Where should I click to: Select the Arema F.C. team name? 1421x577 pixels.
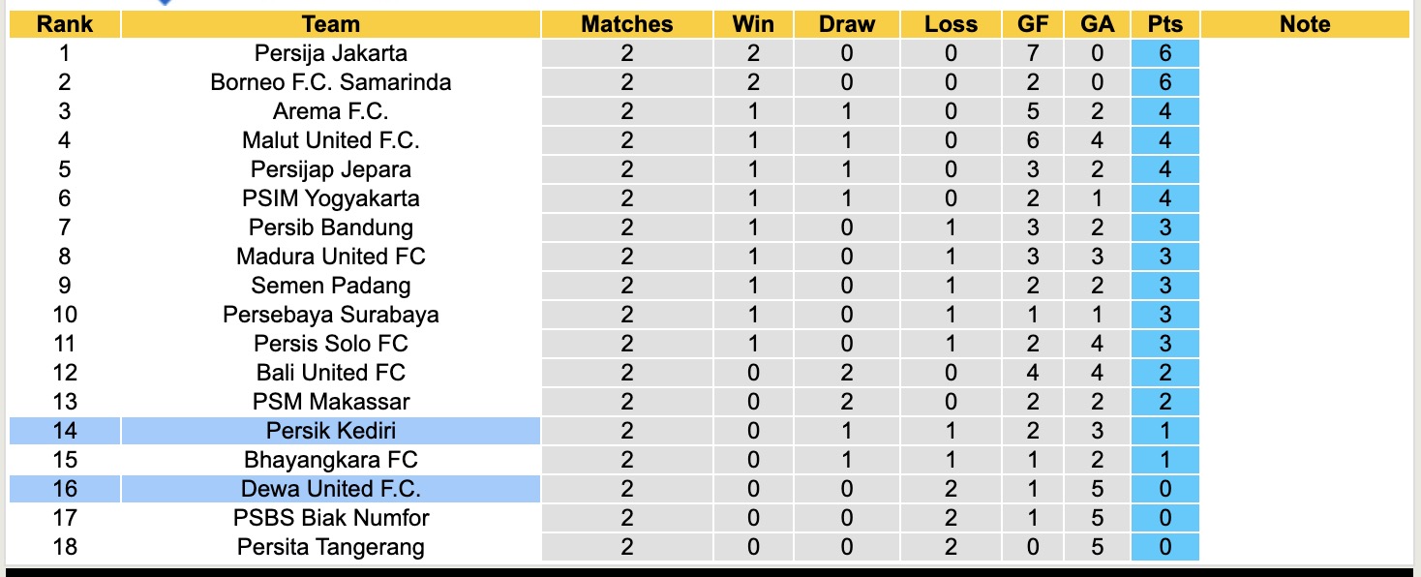[331, 111]
